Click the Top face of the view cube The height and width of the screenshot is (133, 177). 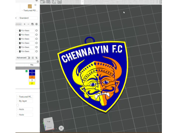49,121
